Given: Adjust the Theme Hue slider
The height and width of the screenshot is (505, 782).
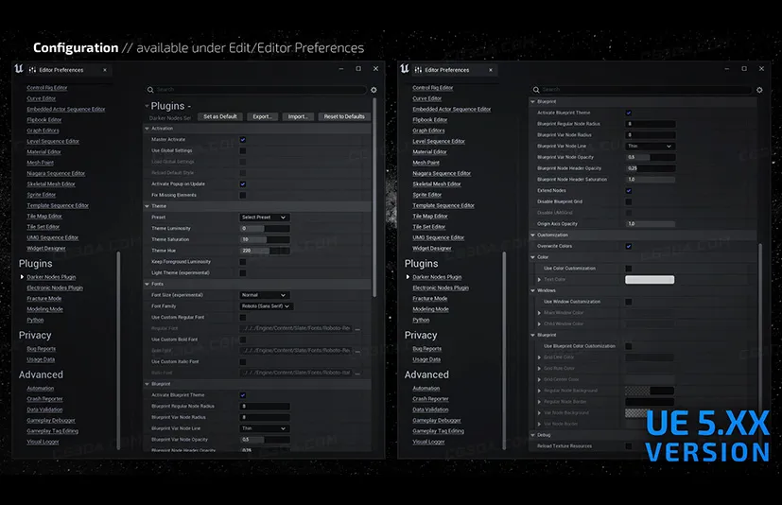Looking at the screenshot, I should (x=265, y=251).
